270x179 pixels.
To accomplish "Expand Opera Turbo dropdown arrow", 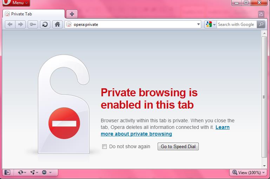I will [50, 172].
